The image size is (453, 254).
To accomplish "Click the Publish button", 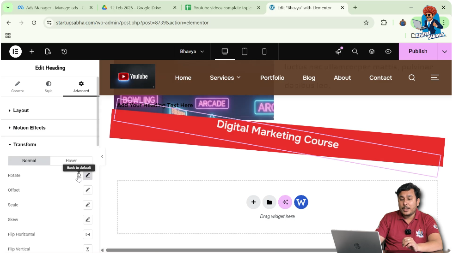I will pos(417,52).
